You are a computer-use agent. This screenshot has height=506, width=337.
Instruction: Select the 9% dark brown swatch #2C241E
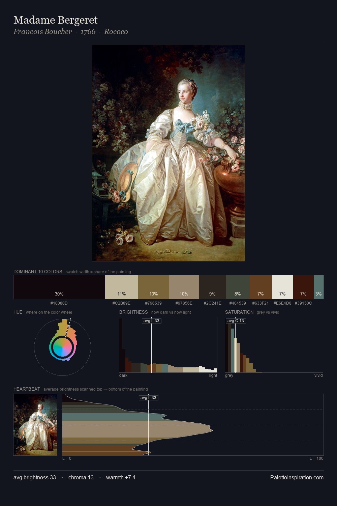tap(213, 287)
